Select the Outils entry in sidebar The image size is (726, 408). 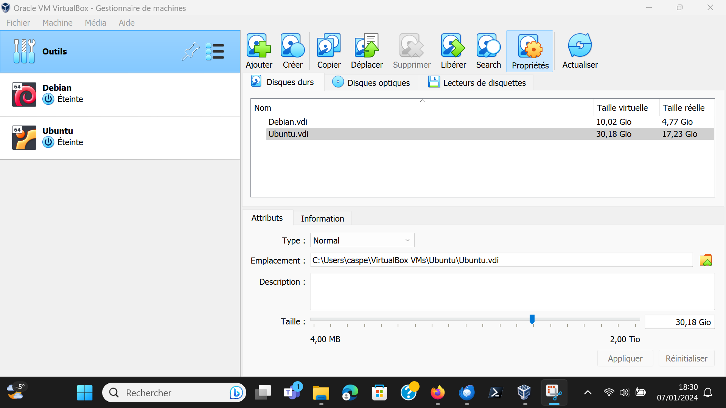coord(120,51)
